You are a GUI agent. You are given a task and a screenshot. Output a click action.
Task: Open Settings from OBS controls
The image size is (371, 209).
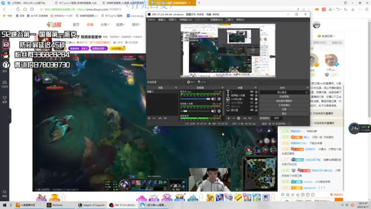point(284,109)
